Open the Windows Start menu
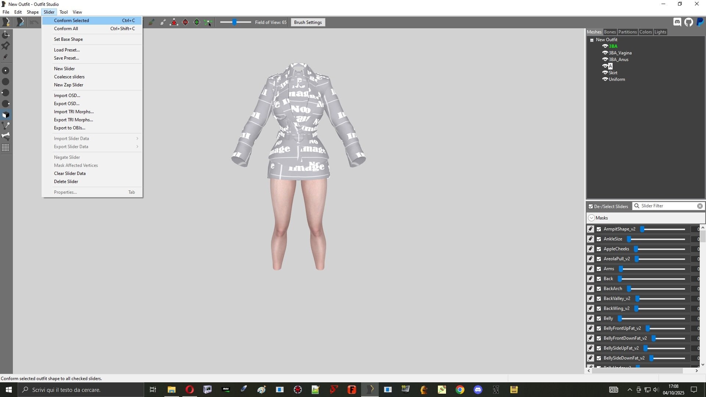Screen dimensions: 706x397 pyautogui.click(x=9, y=390)
